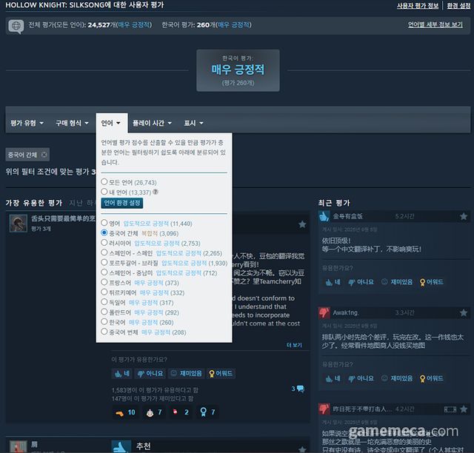Give 어워드 to the main review
Screen dimensions: 474x453
point(221,374)
